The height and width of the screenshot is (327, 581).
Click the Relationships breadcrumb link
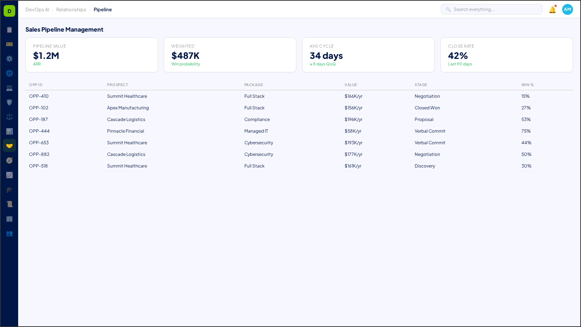(x=71, y=9)
